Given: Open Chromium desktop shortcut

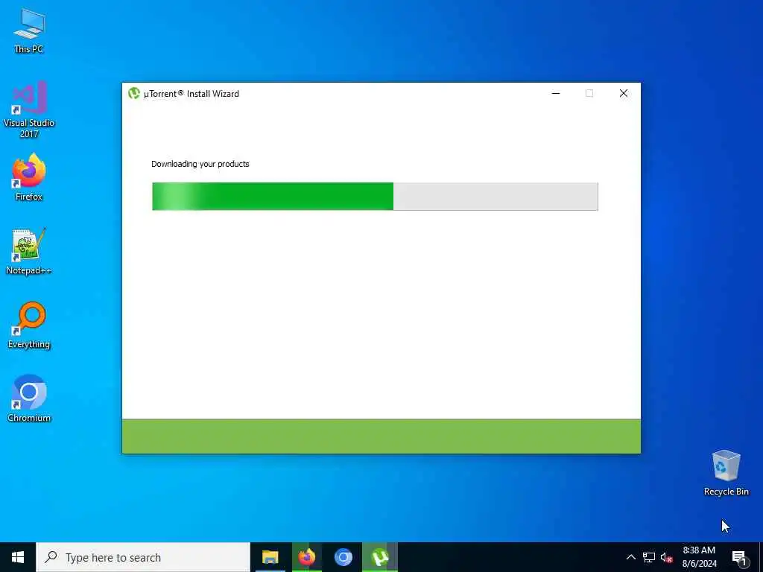Looking at the screenshot, I should (x=29, y=398).
